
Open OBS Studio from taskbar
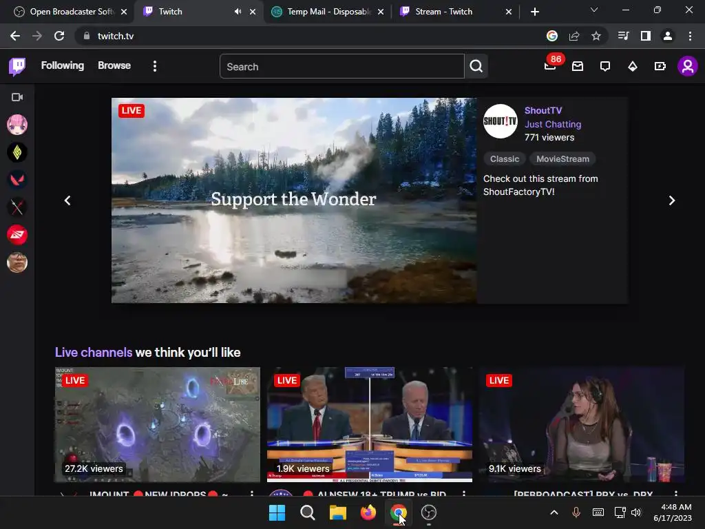(x=428, y=512)
